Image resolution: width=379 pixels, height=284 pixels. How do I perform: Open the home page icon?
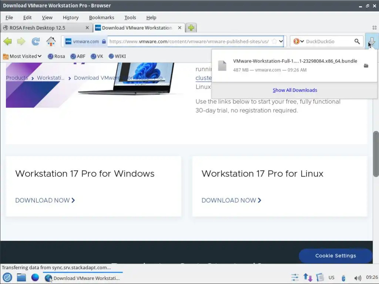tap(51, 41)
